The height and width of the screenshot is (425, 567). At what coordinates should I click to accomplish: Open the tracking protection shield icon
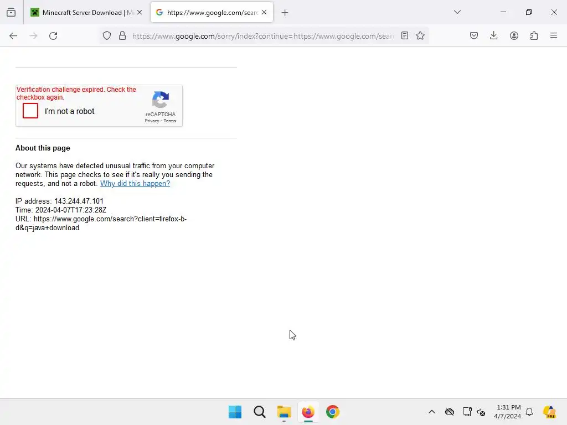(x=107, y=36)
